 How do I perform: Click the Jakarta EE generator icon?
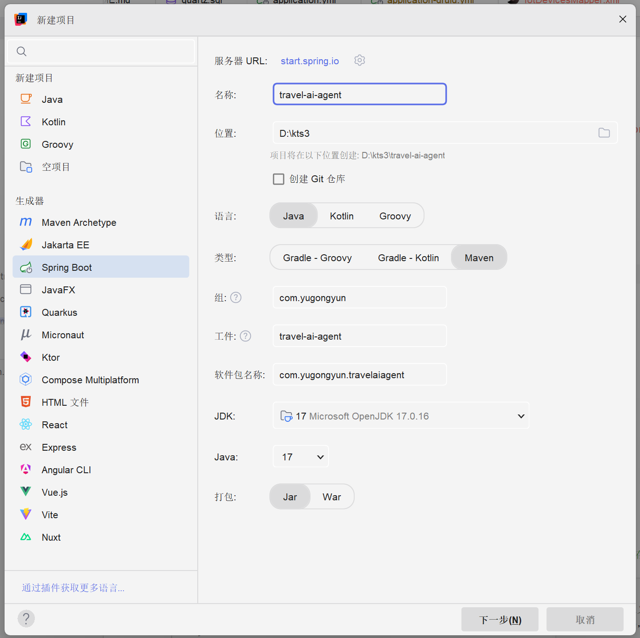[x=26, y=245]
